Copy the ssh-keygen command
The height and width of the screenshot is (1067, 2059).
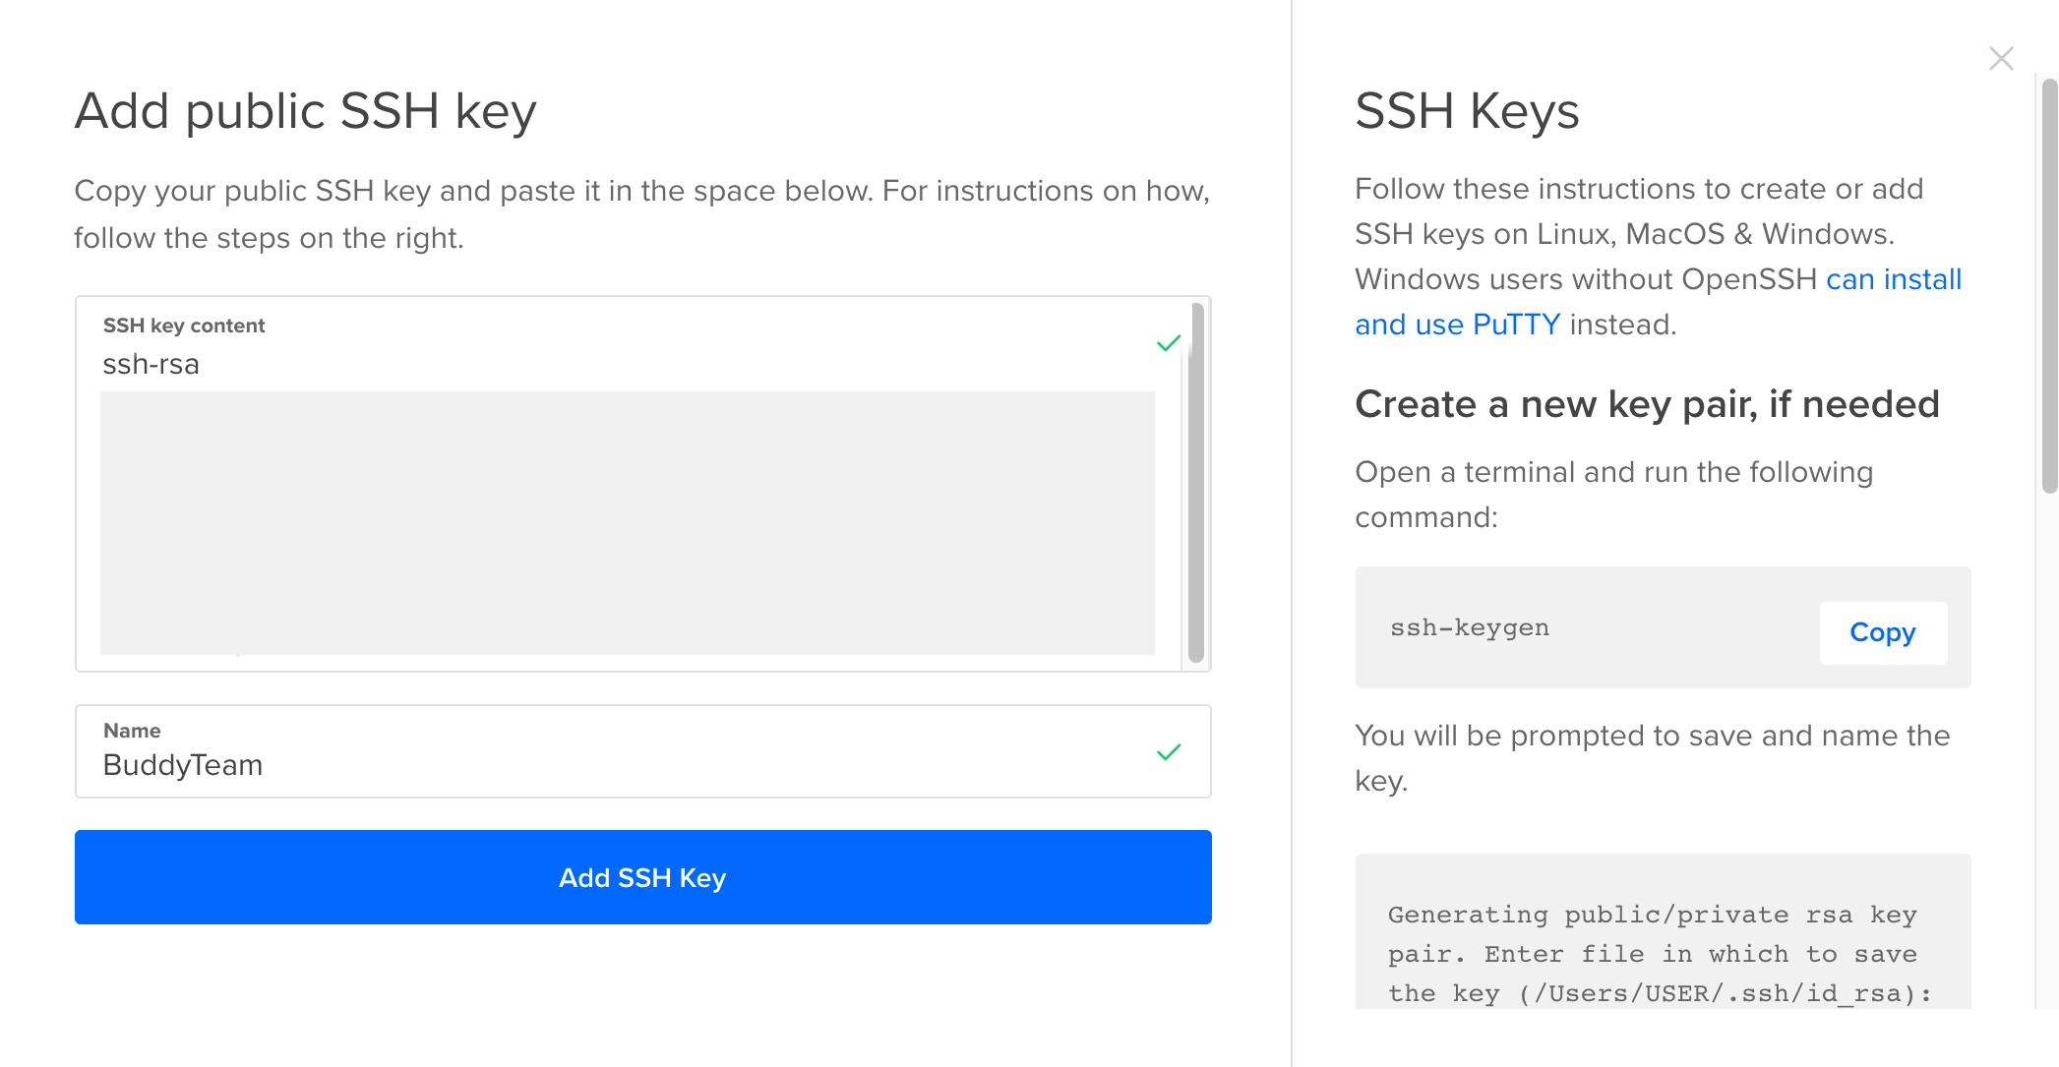1882,632
